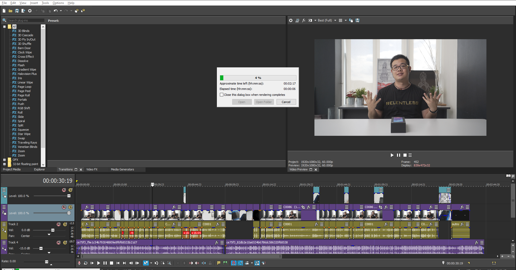This screenshot has height=270, width=516.
Task: Select the Cross Effect transition
Action: (x=26, y=57)
